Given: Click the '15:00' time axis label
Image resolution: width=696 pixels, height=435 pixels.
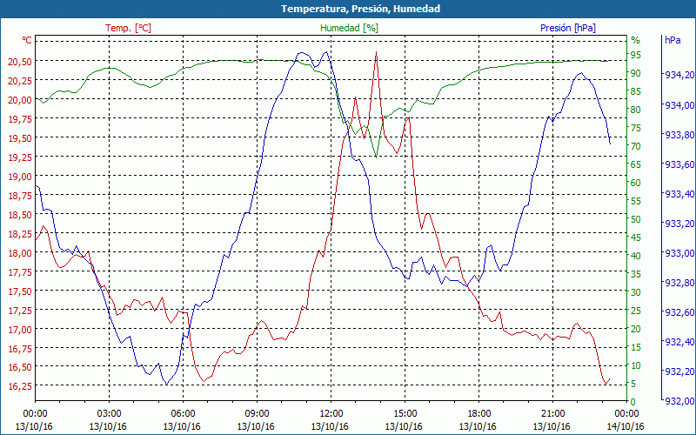Looking at the screenshot, I should point(405,414).
